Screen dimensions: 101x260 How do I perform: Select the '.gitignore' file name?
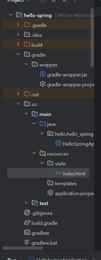pos(42,213)
